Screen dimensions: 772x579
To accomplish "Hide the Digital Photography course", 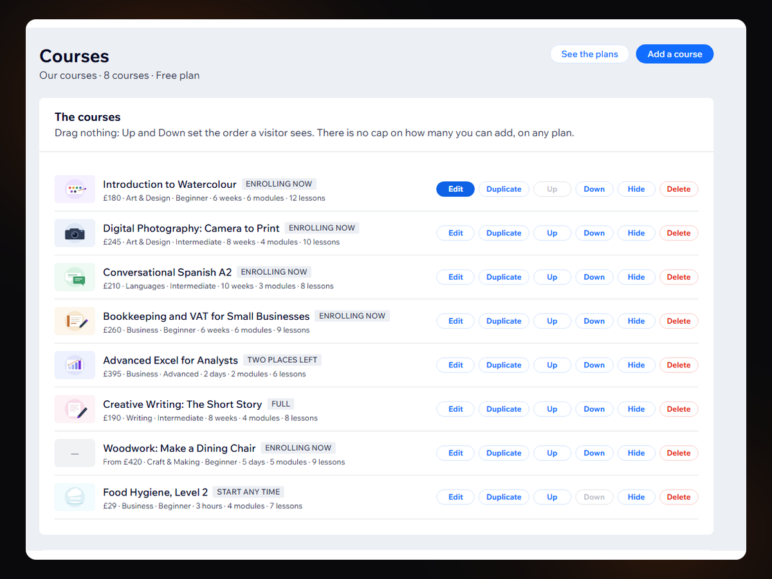I will 636,233.
